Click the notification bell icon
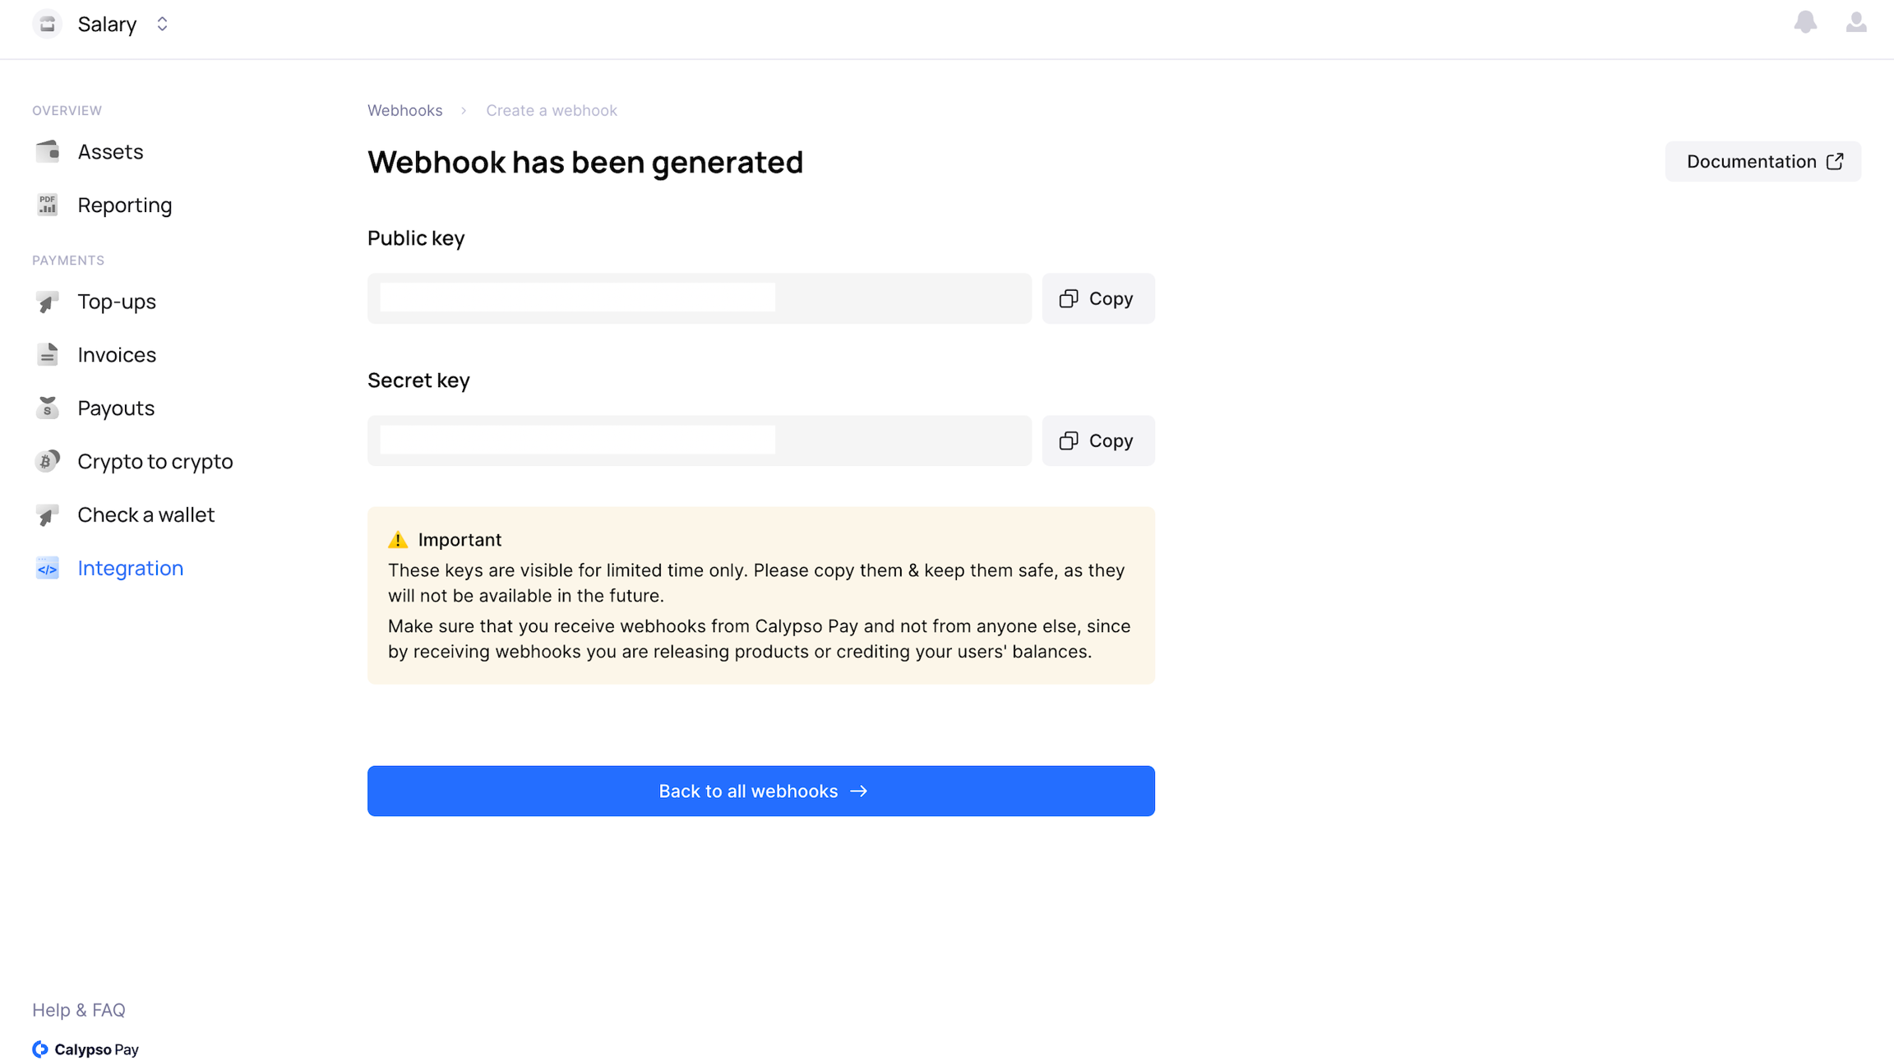 point(1804,22)
